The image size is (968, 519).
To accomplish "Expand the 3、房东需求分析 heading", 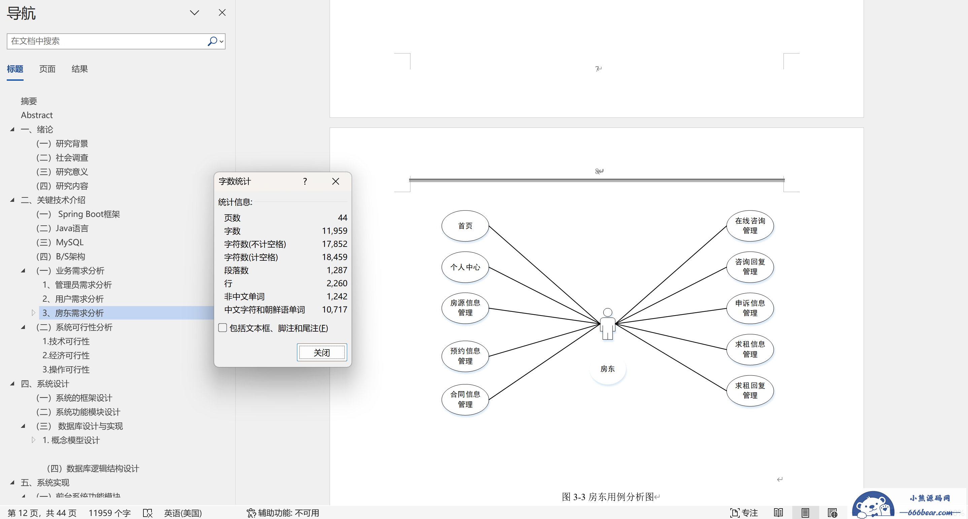I will 33,313.
